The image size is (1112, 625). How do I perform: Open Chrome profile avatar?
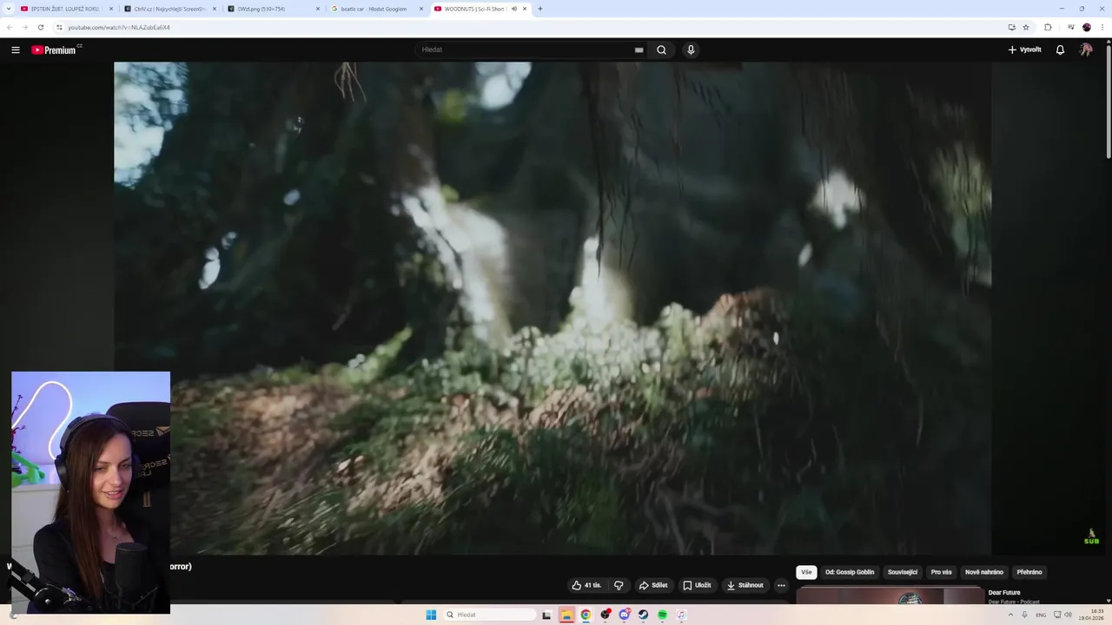tap(1087, 27)
